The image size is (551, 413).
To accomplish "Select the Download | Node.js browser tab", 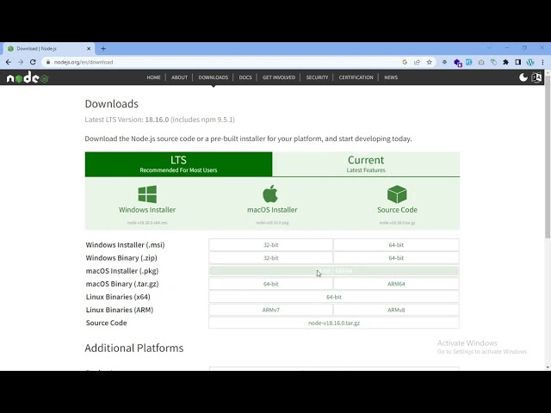I will click(48, 48).
